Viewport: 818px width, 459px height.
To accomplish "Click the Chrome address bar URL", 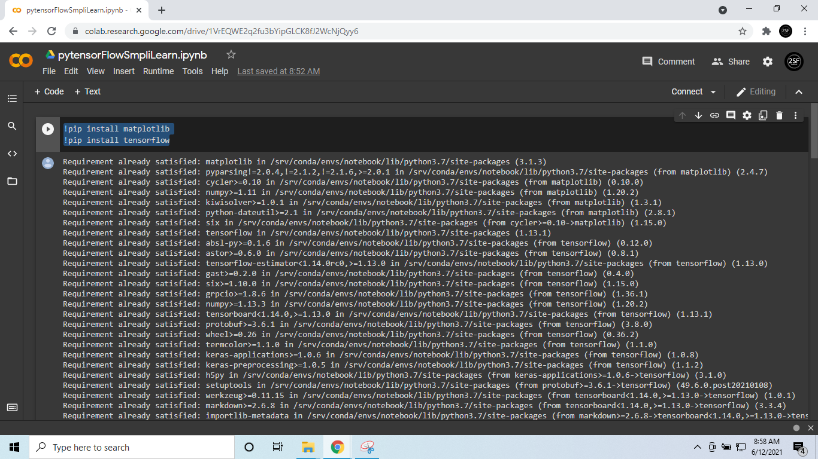I will 222,31.
